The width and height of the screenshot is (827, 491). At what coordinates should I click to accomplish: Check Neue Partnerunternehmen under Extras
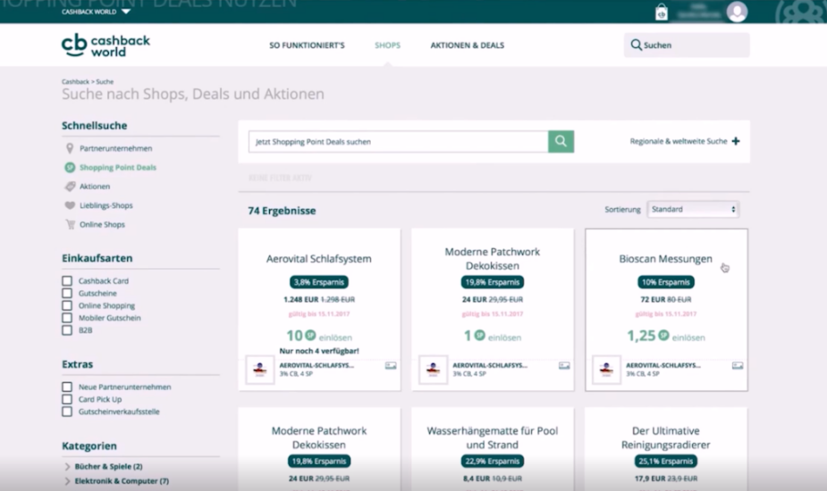[x=67, y=387]
